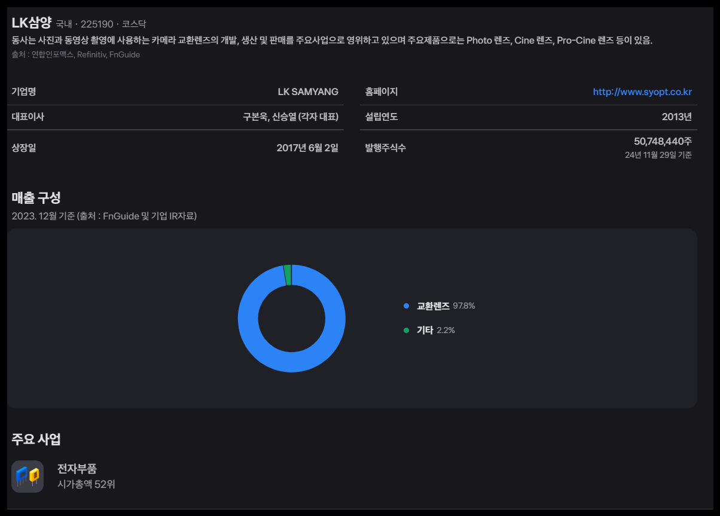Select the green 기타 legend dot
The image size is (720, 516).
[406, 330]
